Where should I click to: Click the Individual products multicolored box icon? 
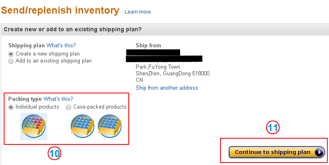point(33,126)
